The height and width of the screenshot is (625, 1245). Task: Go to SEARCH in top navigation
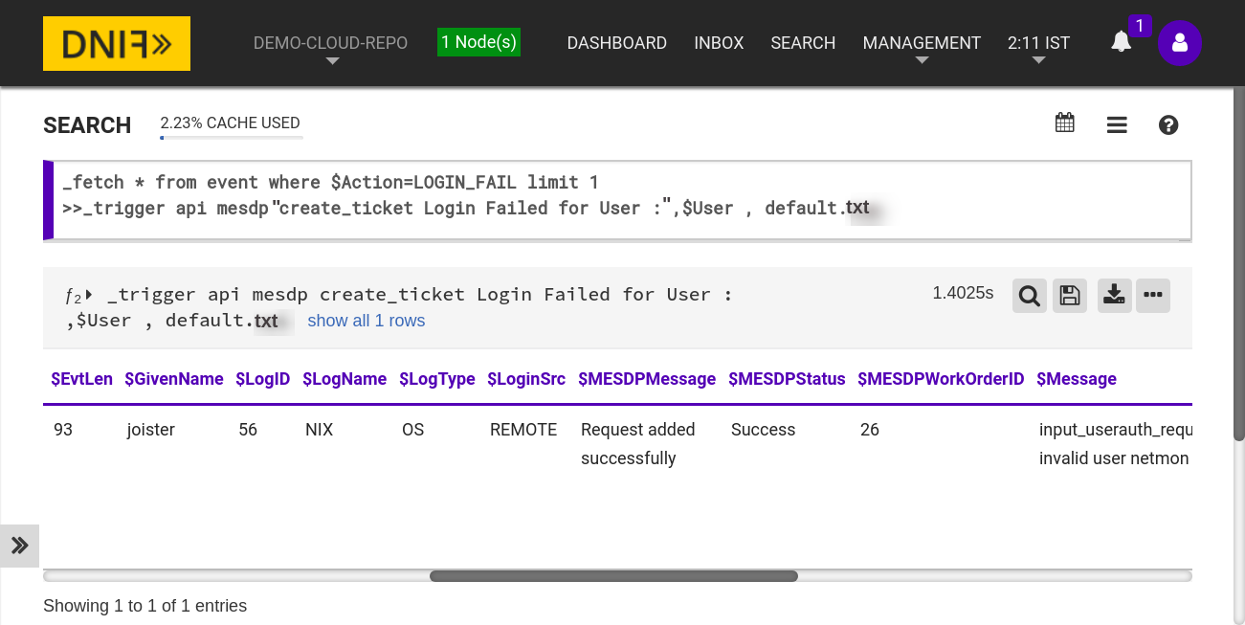tap(803, 43)
